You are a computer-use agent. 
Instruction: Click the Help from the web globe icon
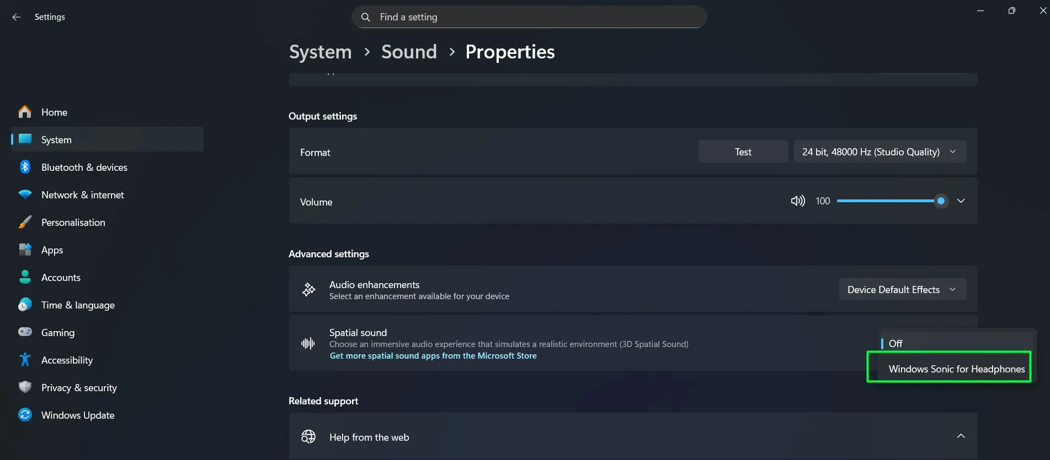coord(308,437)
